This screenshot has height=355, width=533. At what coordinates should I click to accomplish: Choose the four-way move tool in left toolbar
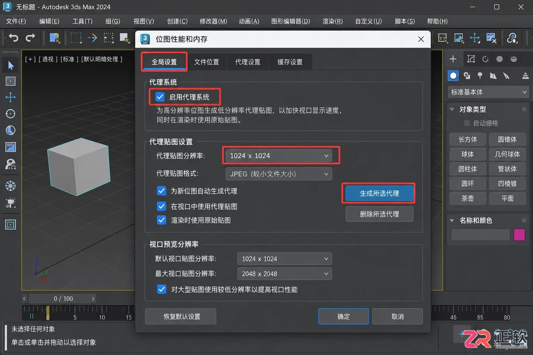point(11,97)
